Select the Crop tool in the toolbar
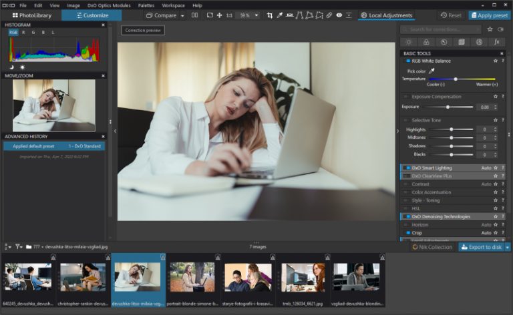 click(270, 15)
